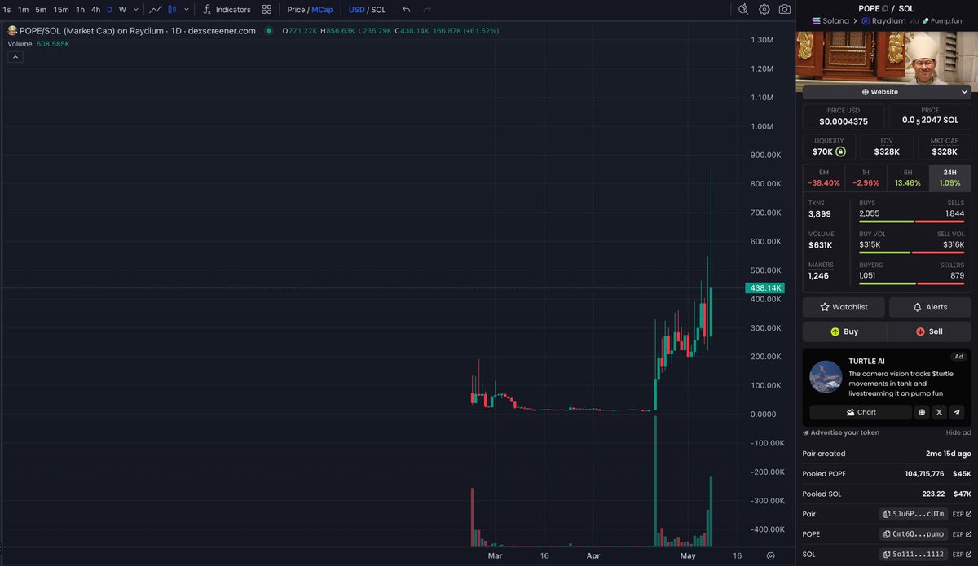The width and height of the screenshot is (978, 566).
Task: Click the FDV $328K value
Action: pos(887,151)
